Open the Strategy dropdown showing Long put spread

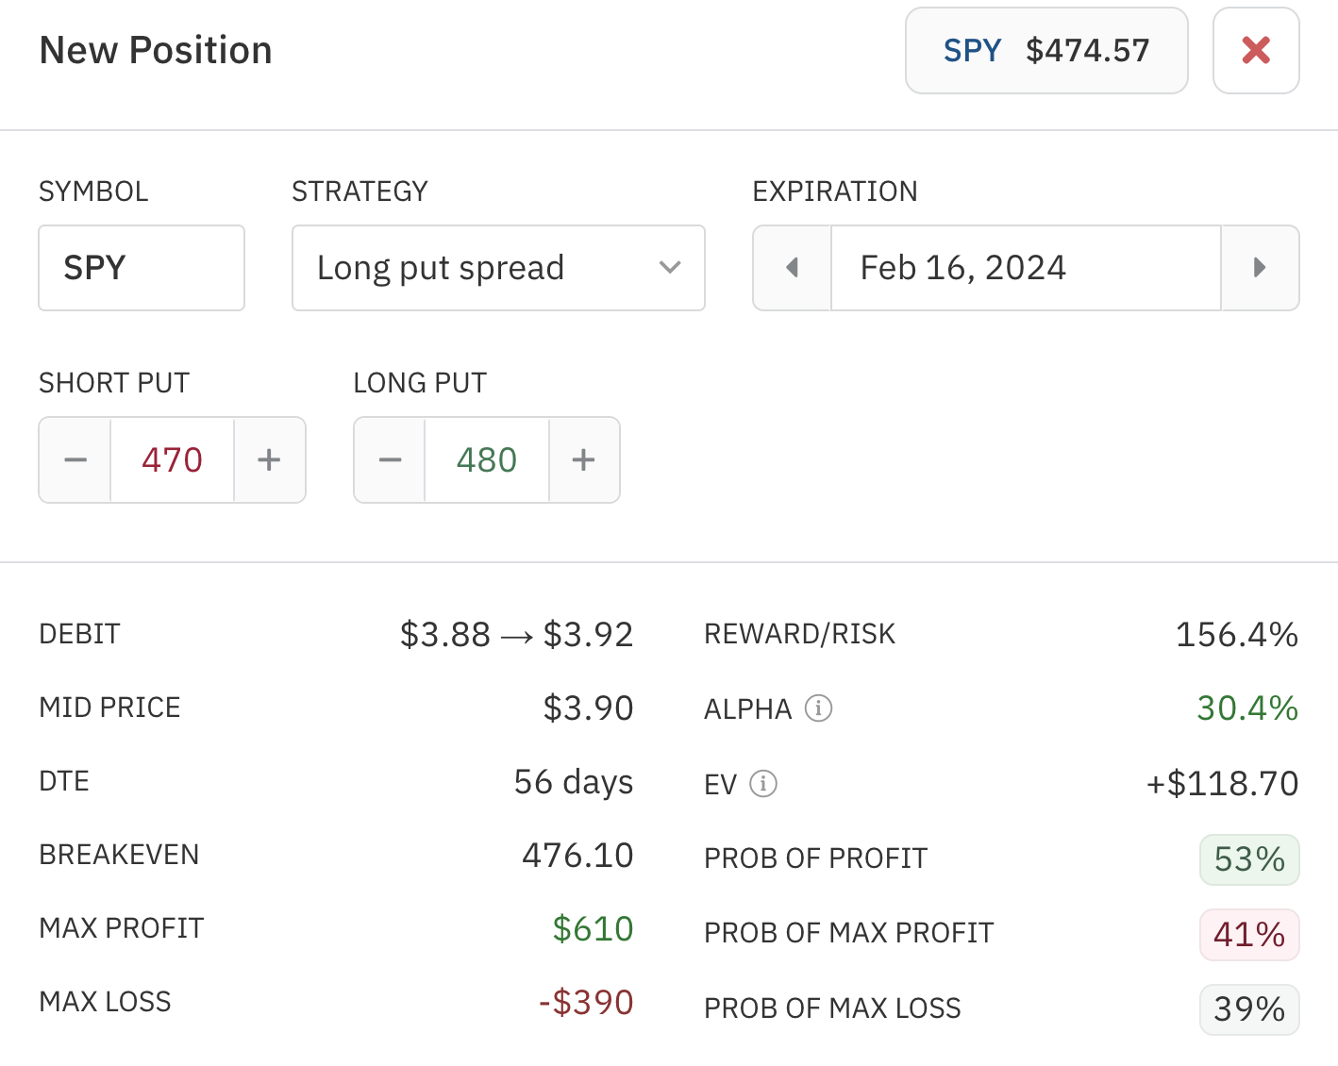(x=498, y=268)
